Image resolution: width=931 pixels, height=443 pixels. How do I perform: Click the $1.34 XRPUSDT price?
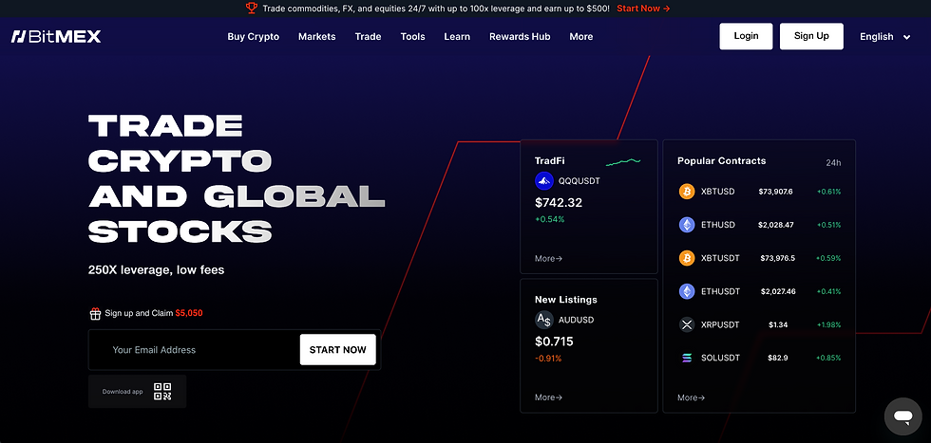pyautogui.click(x=778, y=324)
